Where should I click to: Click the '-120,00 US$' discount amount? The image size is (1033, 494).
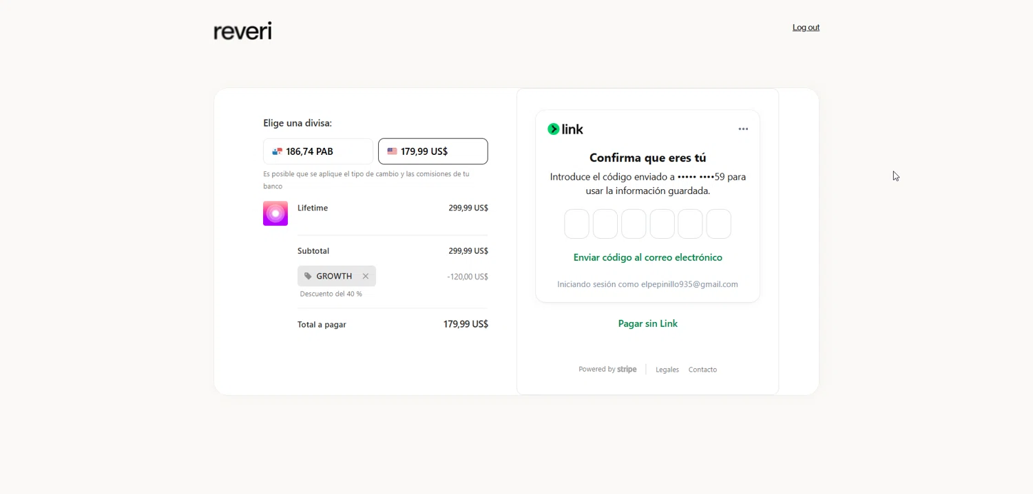468,277
